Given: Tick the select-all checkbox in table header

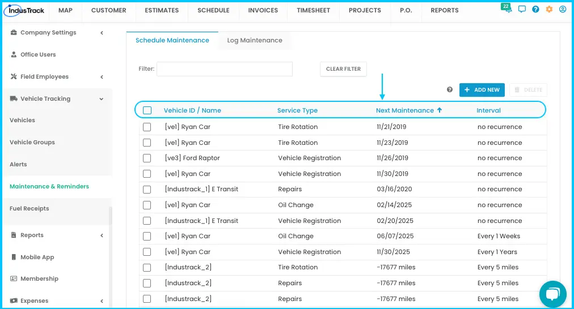Looking at the screenshot, I should 147,110.
